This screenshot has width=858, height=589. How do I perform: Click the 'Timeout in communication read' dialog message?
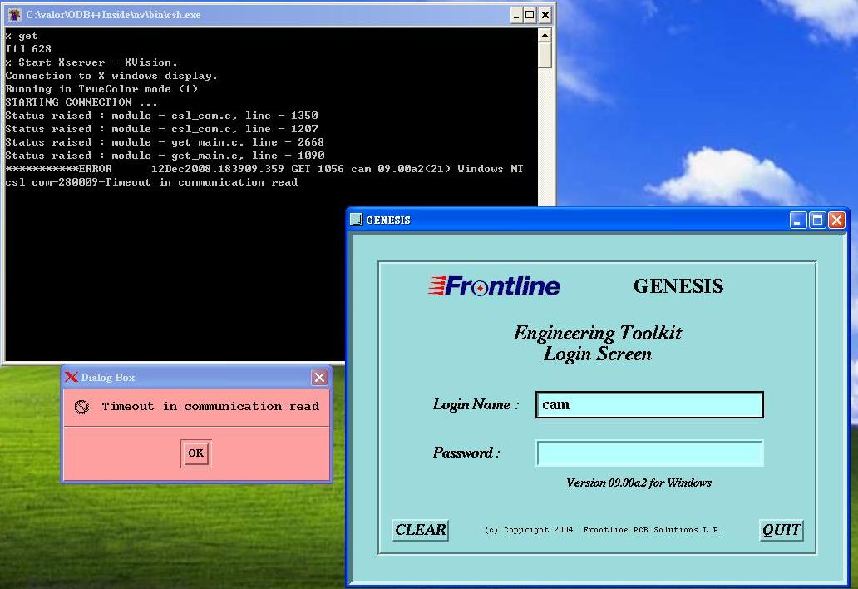click(x=210, y=407)
